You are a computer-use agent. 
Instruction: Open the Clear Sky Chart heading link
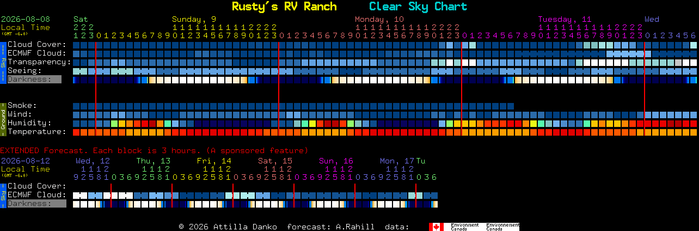click(x=418, y=7)
